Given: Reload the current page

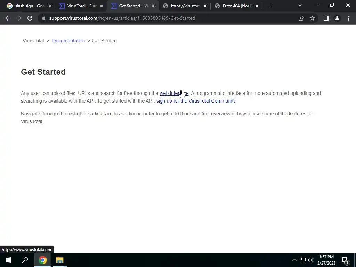Looking at the screenshot, I should 30,18.
